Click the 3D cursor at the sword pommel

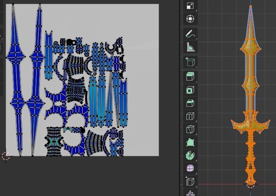(250, 184)
